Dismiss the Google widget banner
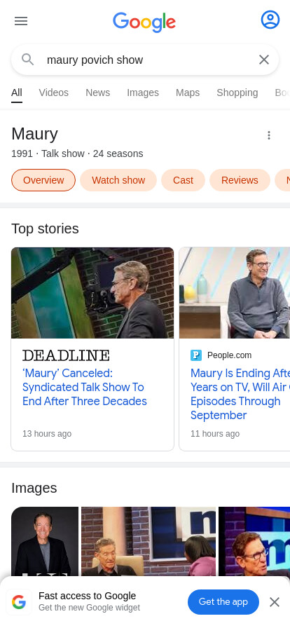Viewport: 290px width, 628px height. coord(275,602)
